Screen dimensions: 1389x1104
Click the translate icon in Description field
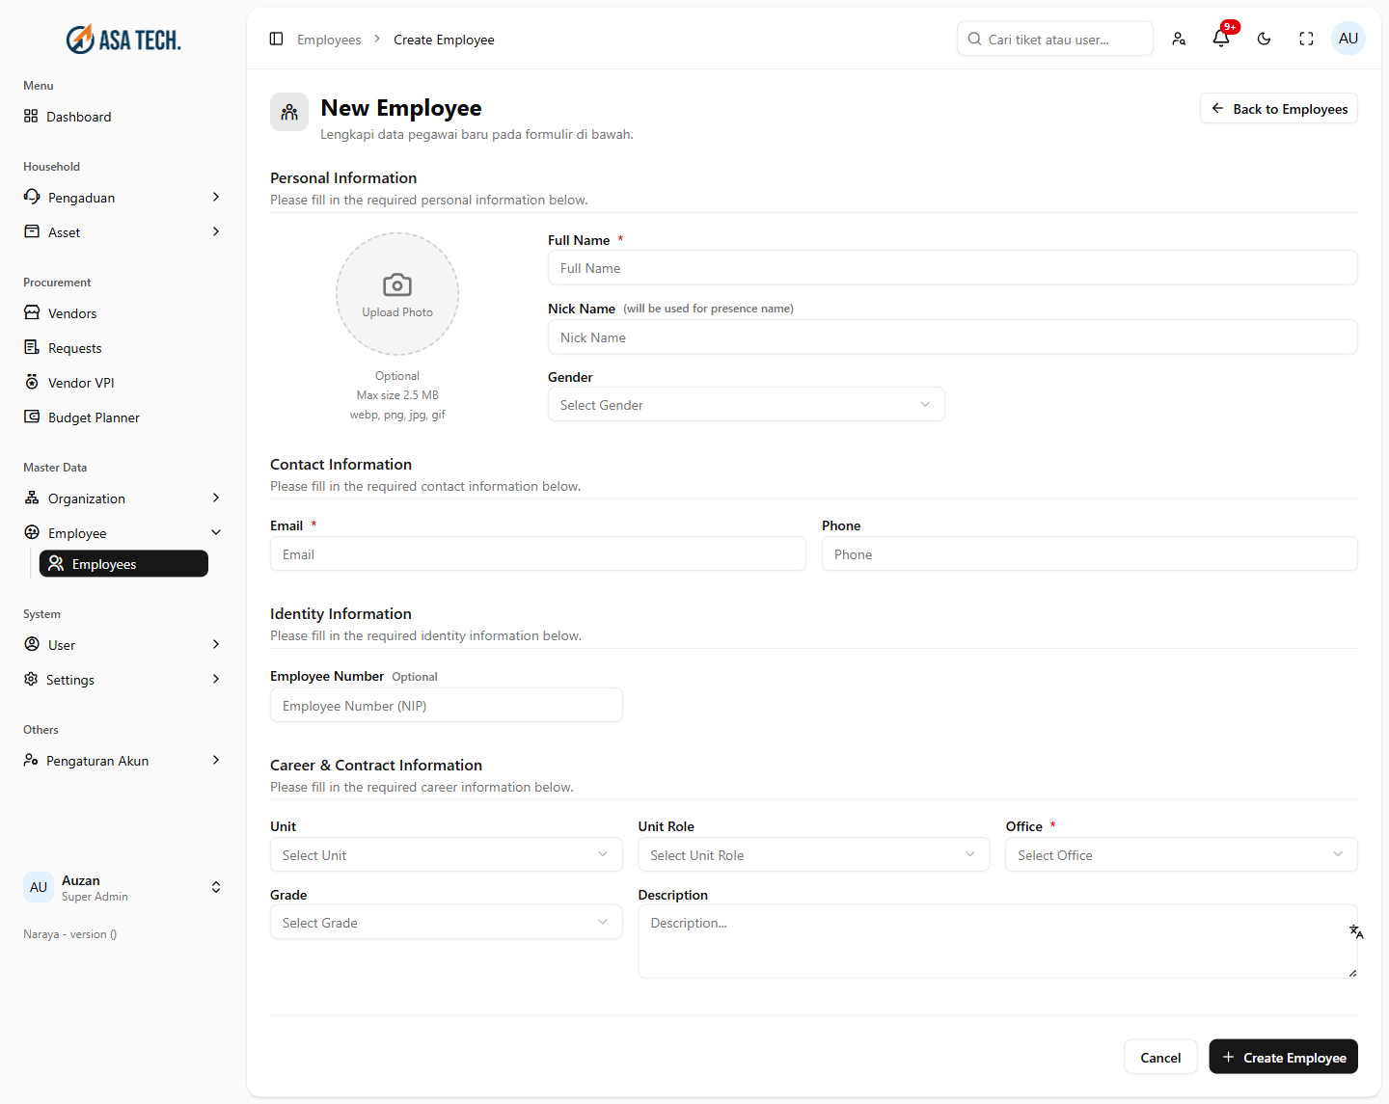point(1356,931)
